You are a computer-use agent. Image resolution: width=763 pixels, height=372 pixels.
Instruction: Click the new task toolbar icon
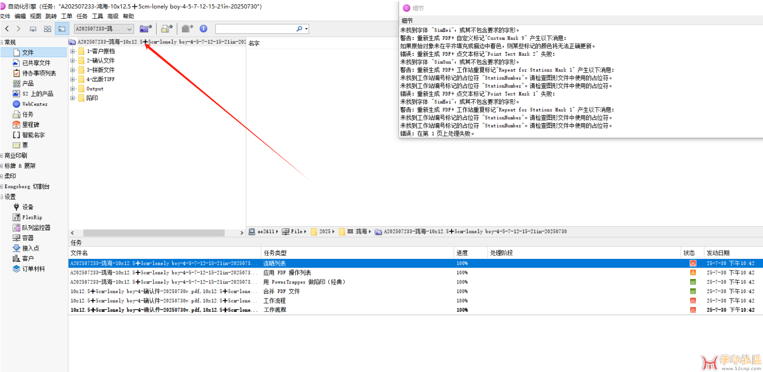tap(167, 29)
